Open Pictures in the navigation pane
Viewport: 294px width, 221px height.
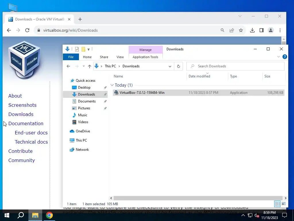(x=84, y=108)
